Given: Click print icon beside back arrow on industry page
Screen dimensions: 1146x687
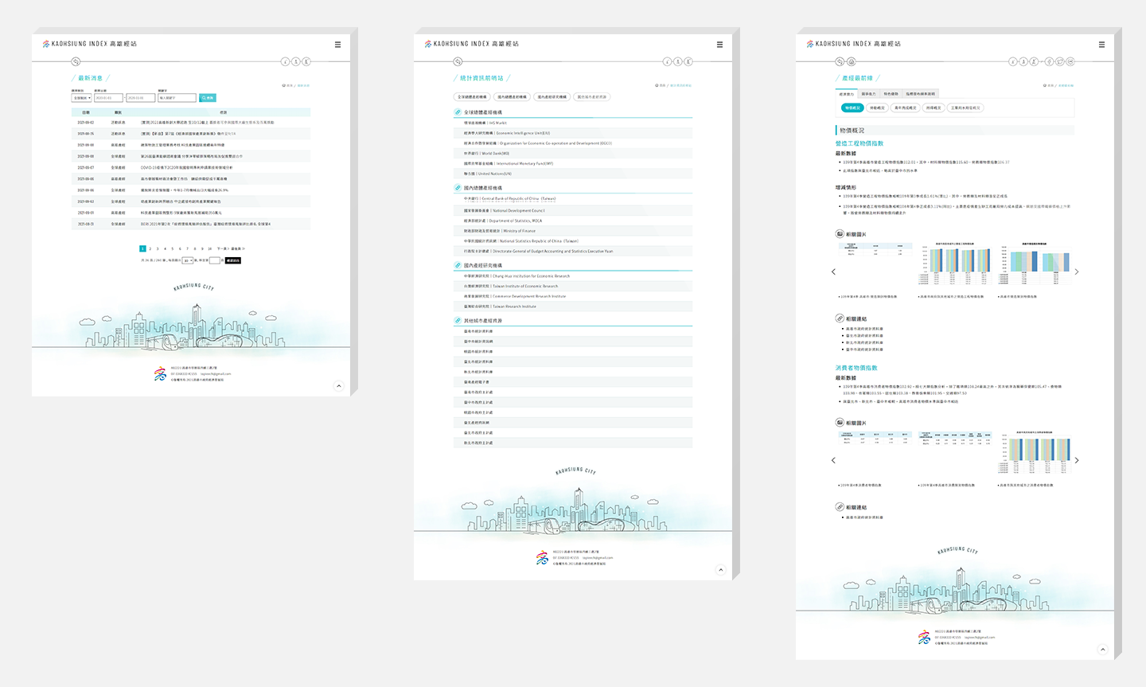Looking at the screenshot, I should coord(851,61).
